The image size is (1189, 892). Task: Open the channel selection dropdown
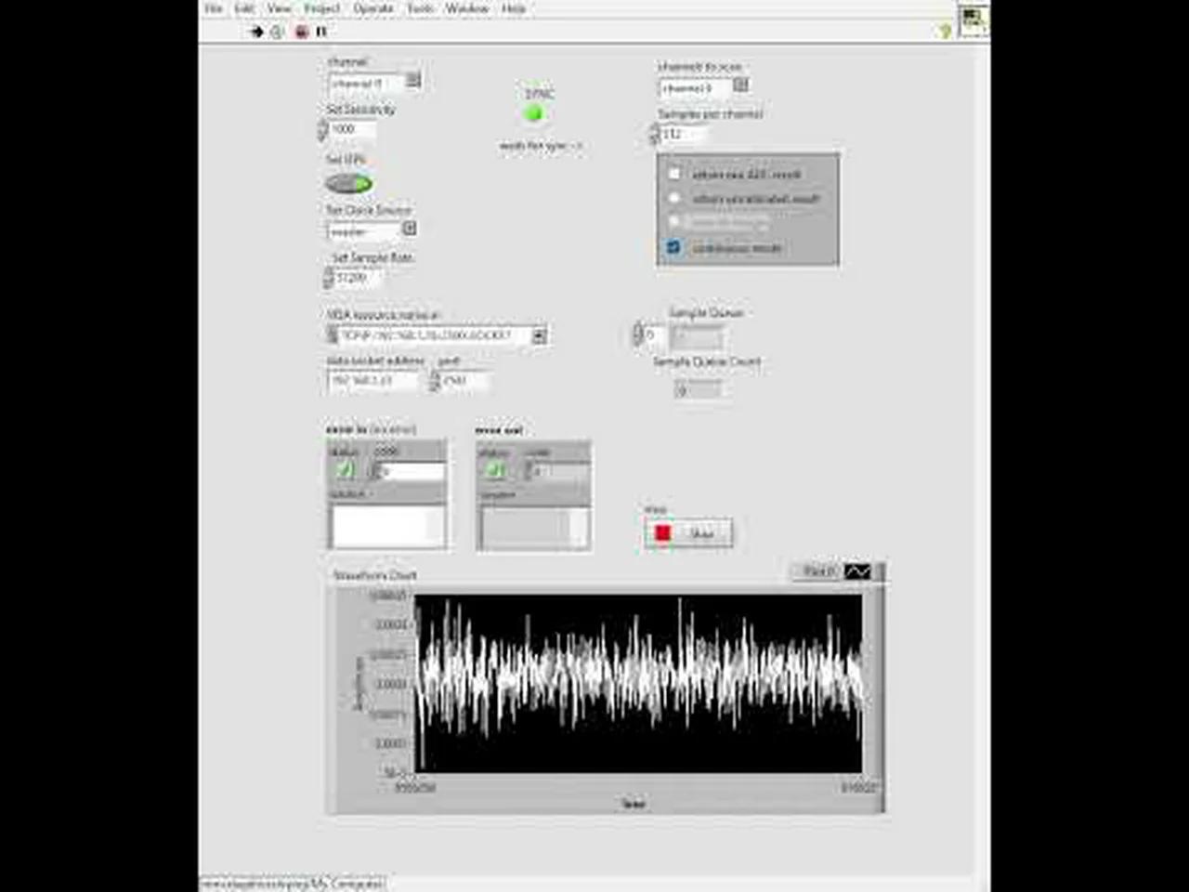click(414, 82)
